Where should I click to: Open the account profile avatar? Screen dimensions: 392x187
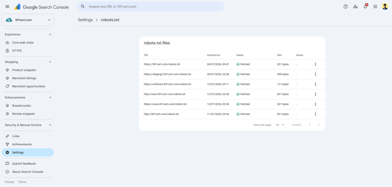coord(385,7)
